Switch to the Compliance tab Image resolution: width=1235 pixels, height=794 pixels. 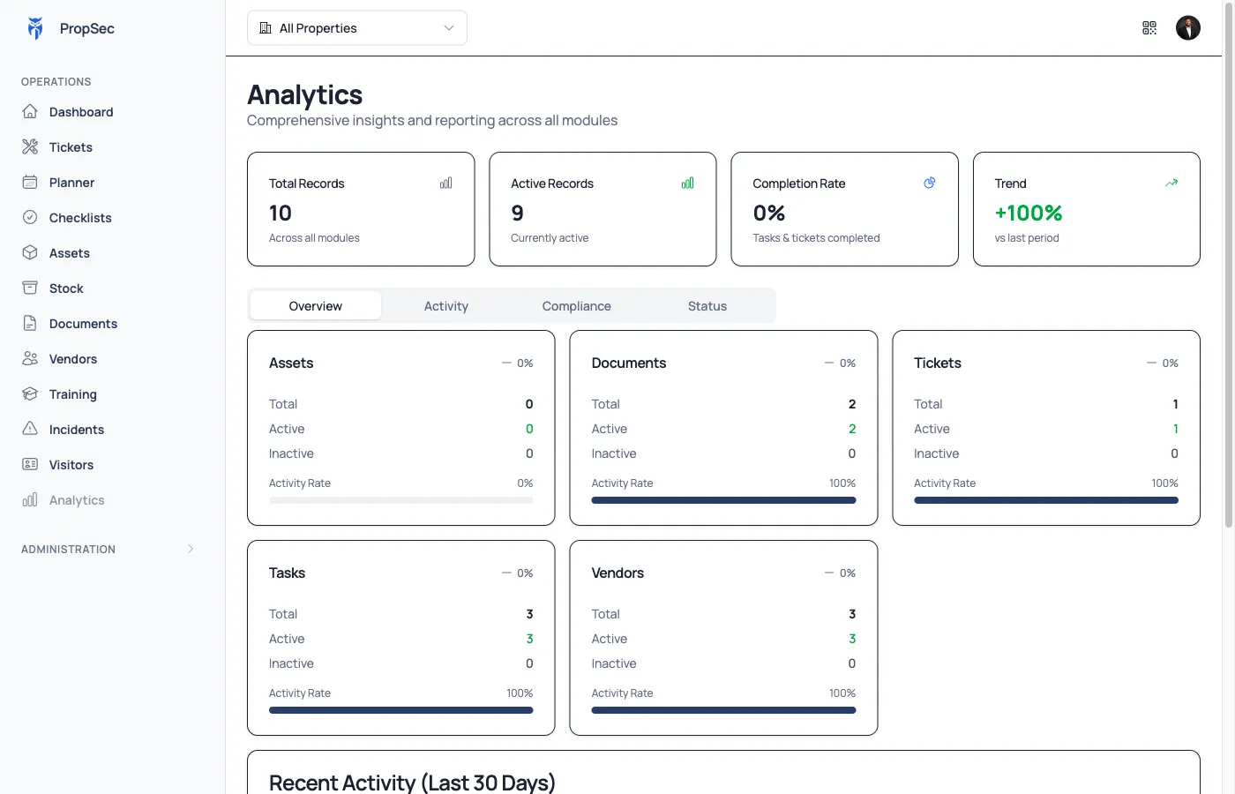coord(577,306)
